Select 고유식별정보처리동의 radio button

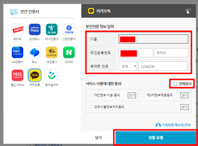point(90,107)
